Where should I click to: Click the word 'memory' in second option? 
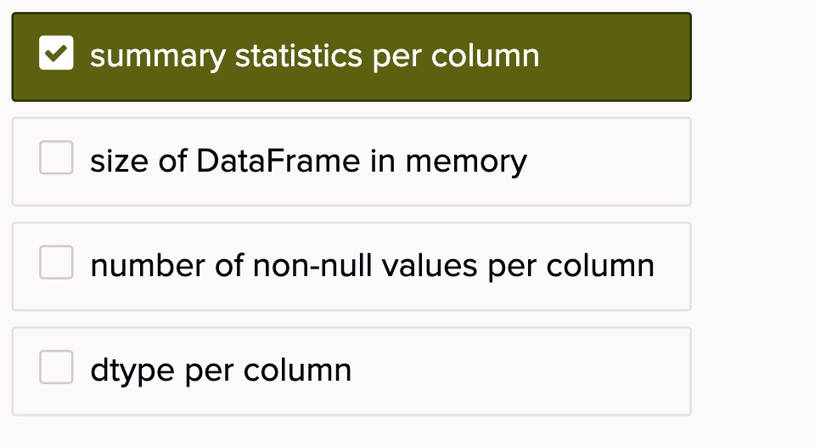[x=466, y=163]
